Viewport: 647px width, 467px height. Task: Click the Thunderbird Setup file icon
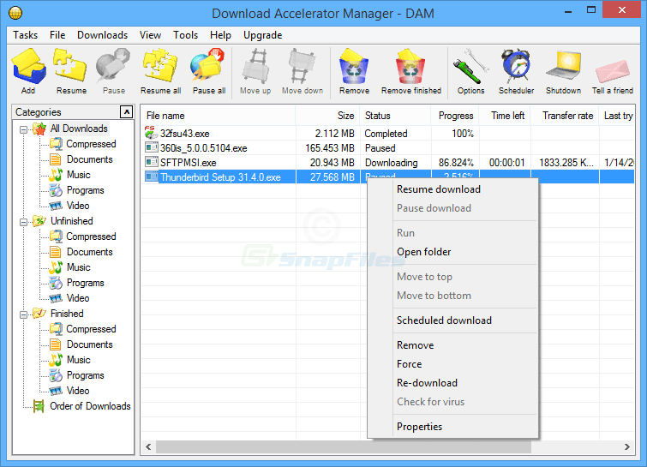pyautogui.click(x=151, y=177)
